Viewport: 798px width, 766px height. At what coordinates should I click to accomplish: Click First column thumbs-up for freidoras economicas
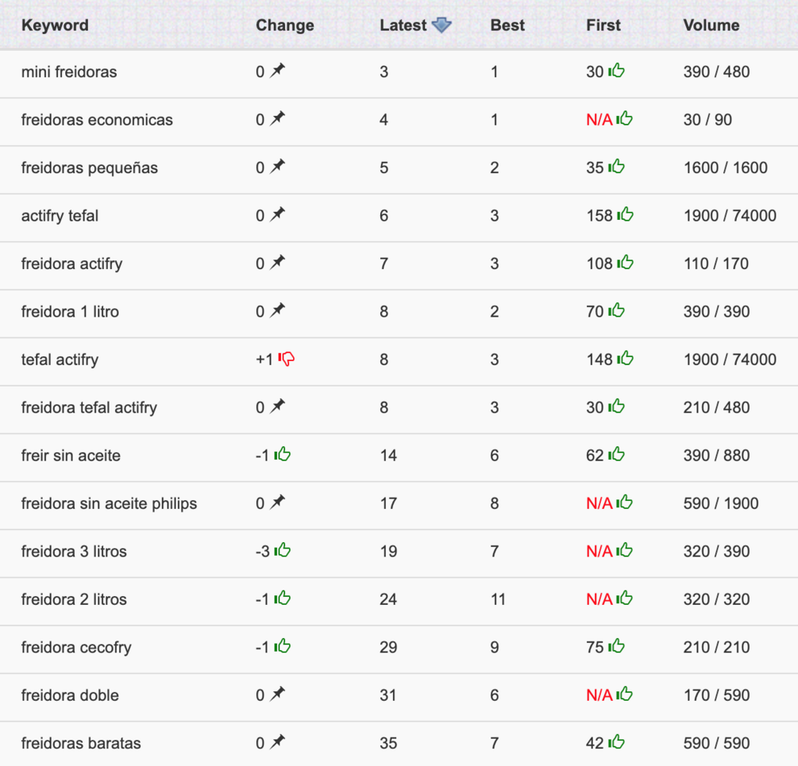click(x=624, y=118)
